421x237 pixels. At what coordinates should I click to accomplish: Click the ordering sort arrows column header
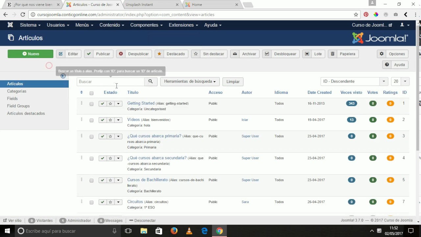[x=82, y=92]
